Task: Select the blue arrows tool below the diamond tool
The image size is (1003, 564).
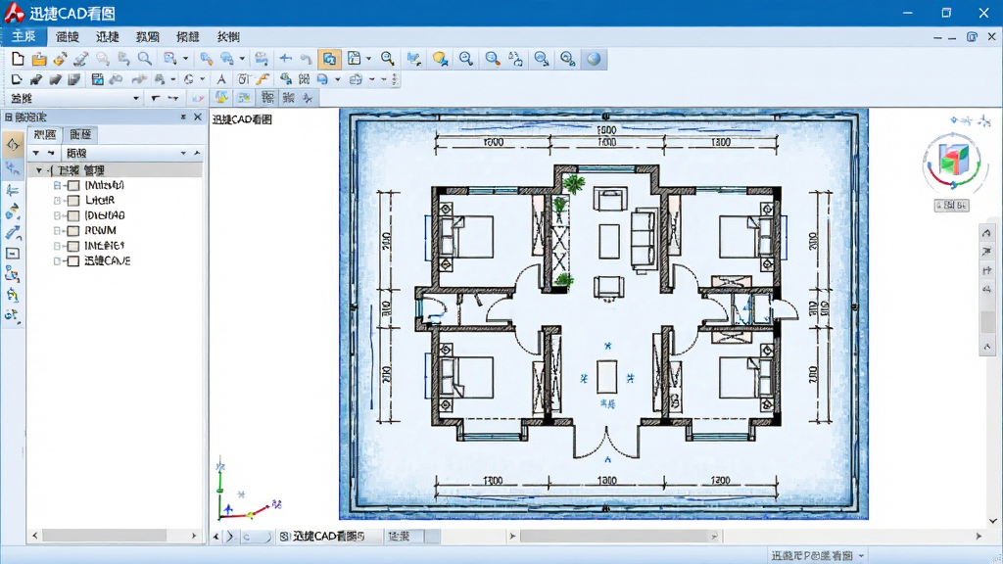Action: (x=13, y=168)
